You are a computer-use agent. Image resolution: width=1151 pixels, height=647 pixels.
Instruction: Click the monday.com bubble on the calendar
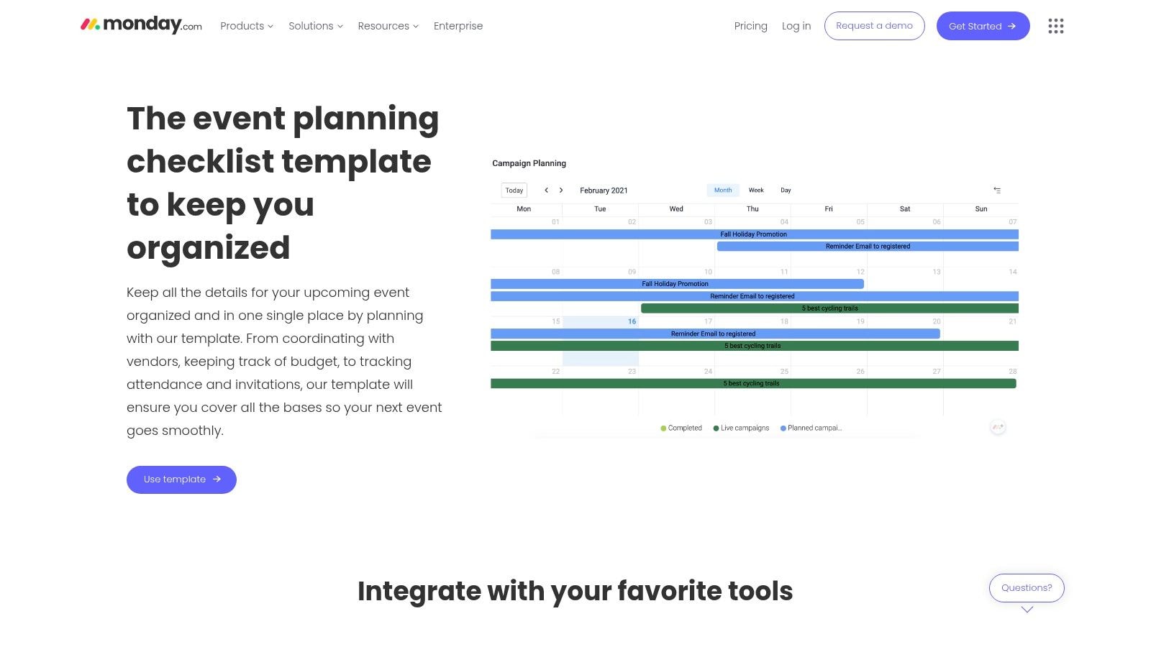click(x=998, y=427)
